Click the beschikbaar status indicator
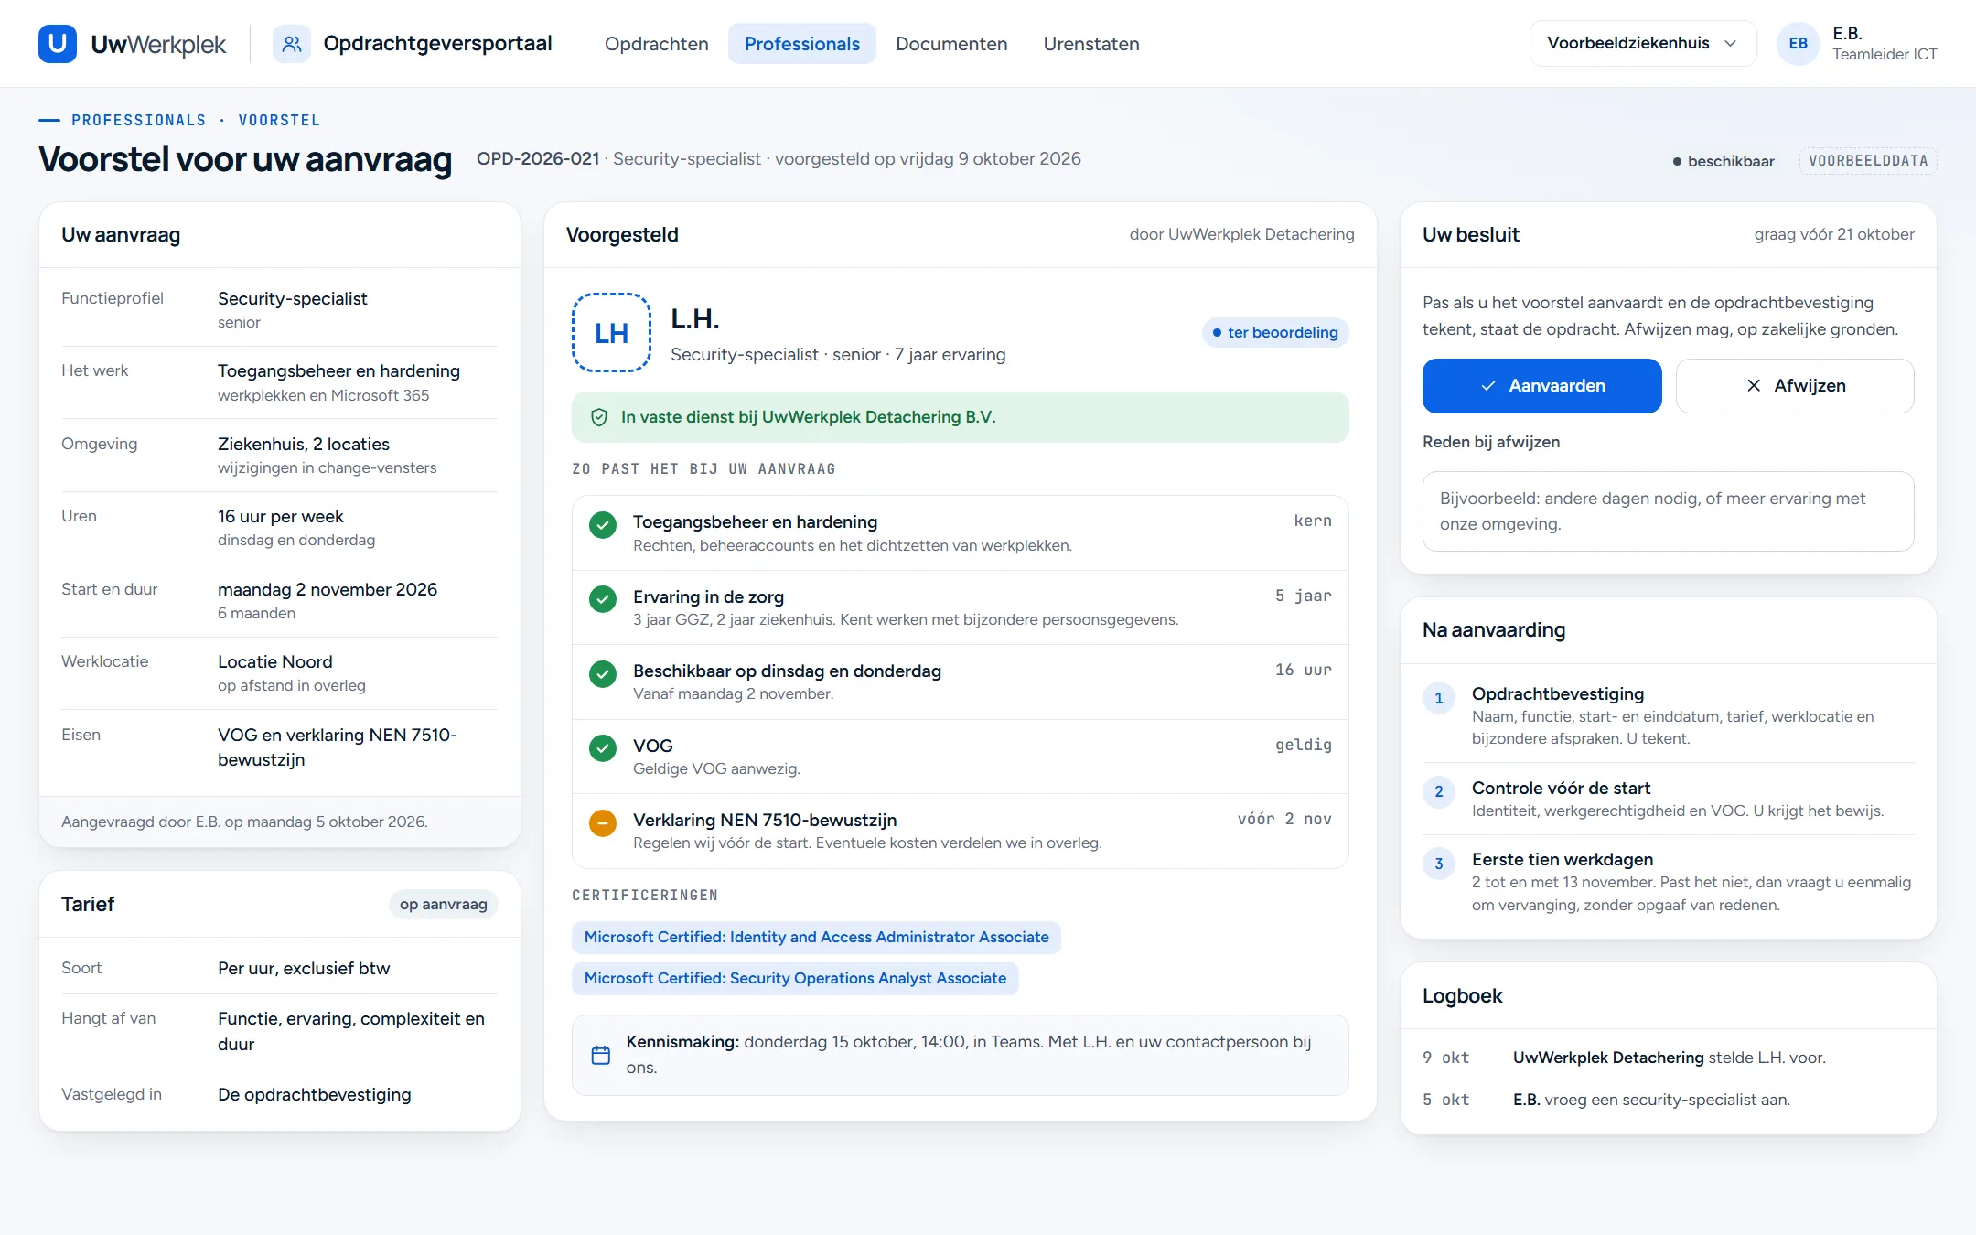1976x1235 pixels. 1724,161
